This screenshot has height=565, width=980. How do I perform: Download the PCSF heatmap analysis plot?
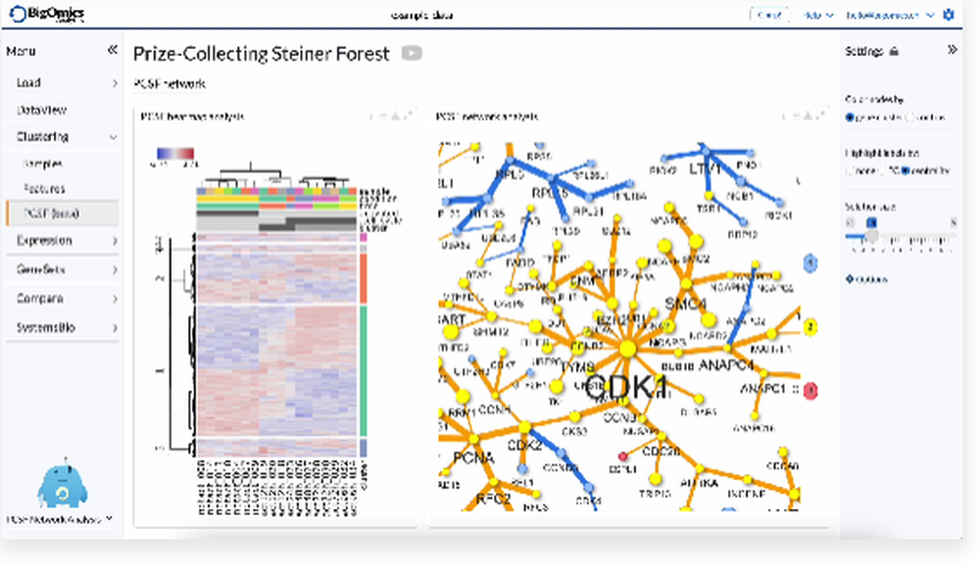click(x=395, y=117)
